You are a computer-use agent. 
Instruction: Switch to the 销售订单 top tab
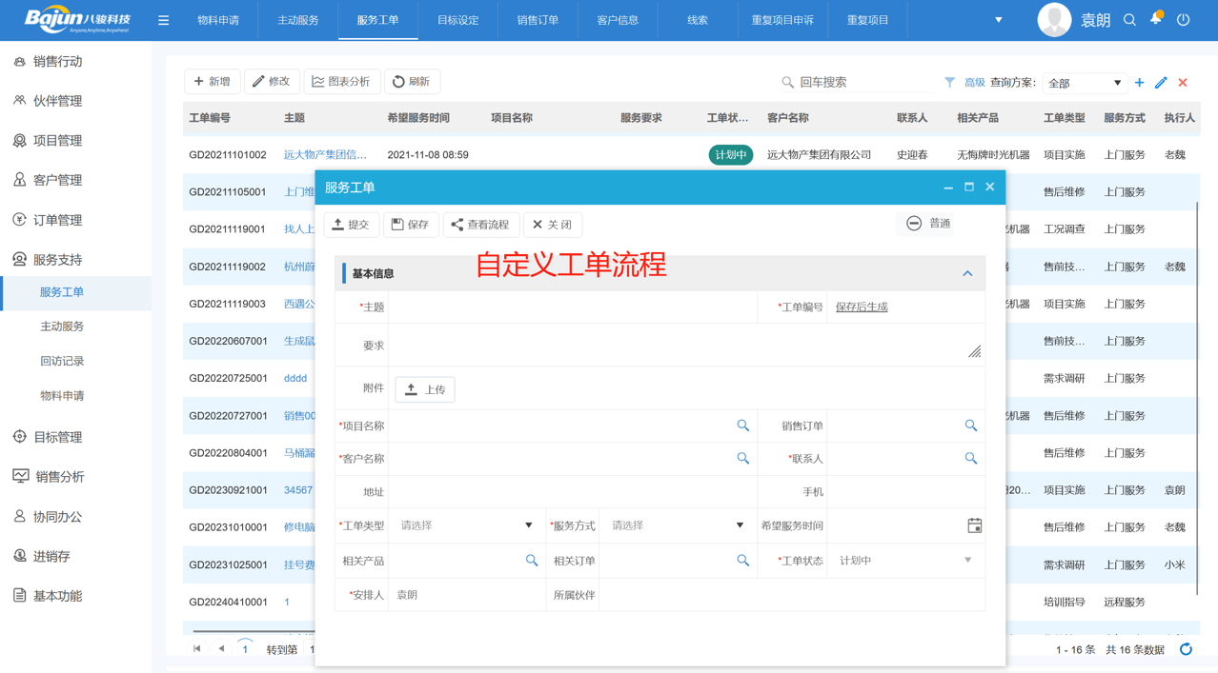click(538, 20)
